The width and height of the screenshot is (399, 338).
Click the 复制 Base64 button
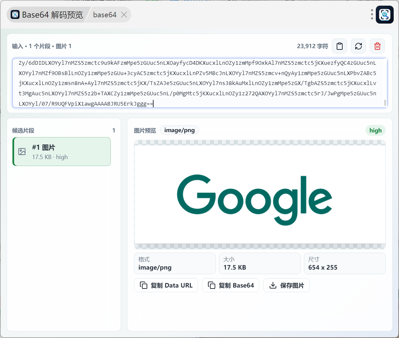pos(231,285)
